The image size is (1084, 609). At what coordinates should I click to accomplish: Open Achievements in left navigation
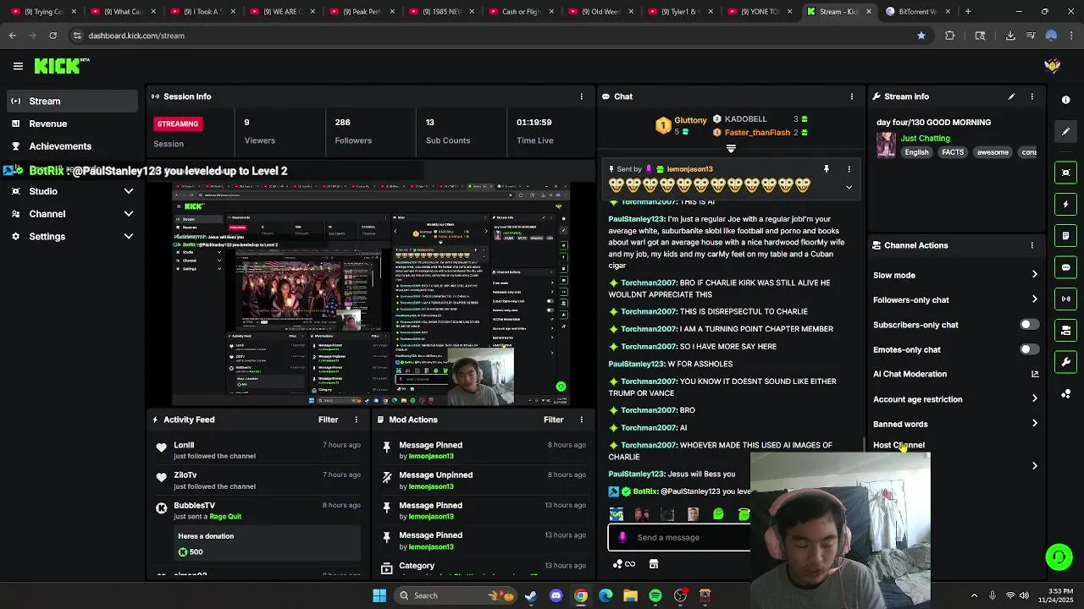pos(71,146)
